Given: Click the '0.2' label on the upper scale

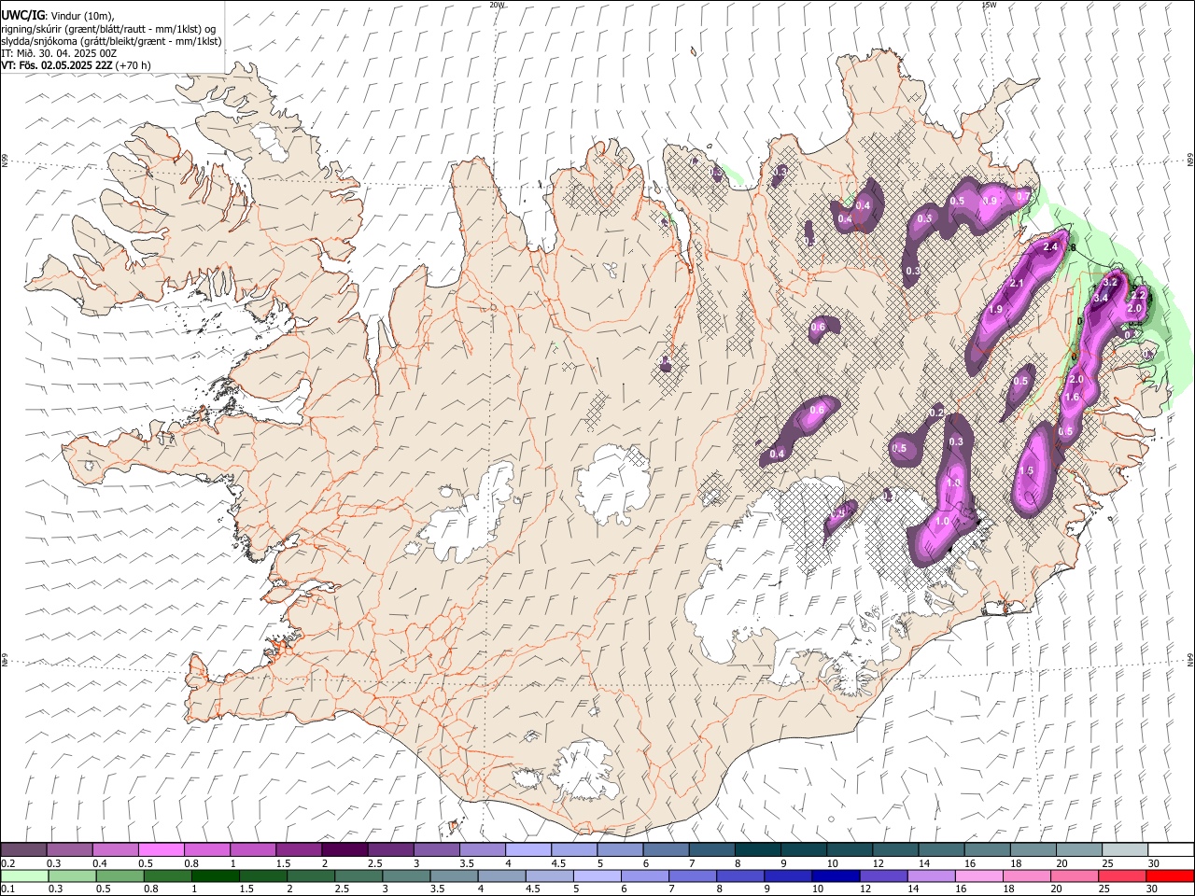Looking at the screenshot, I should tap(8, 863).
